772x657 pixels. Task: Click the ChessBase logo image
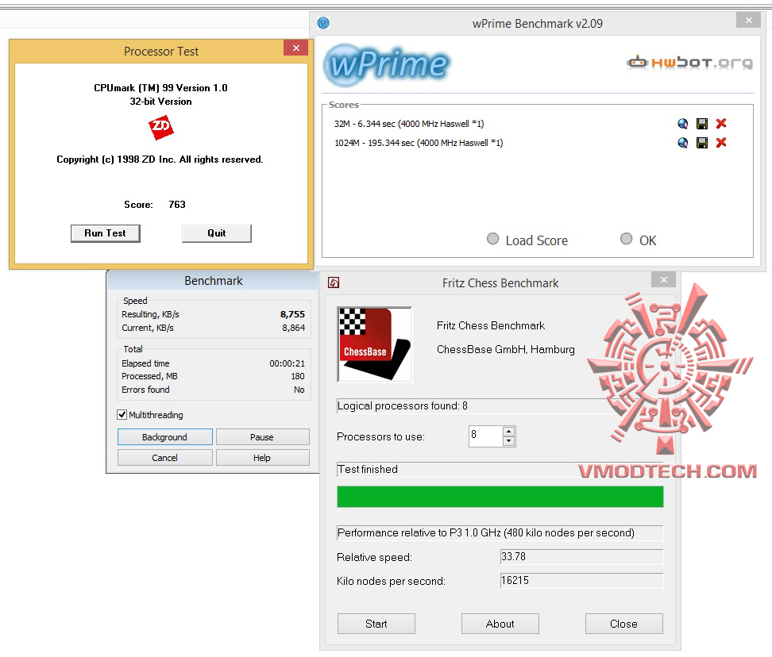374,344
